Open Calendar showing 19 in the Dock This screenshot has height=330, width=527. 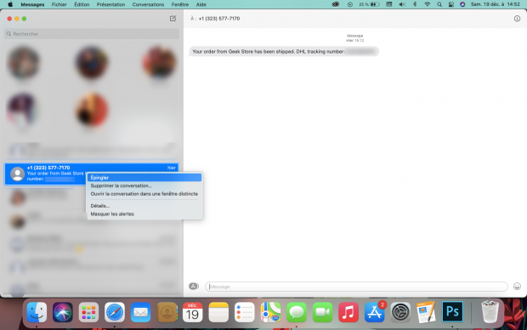[193, 312]
